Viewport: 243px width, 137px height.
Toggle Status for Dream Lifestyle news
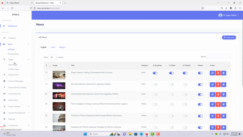[x=200, y=73]
